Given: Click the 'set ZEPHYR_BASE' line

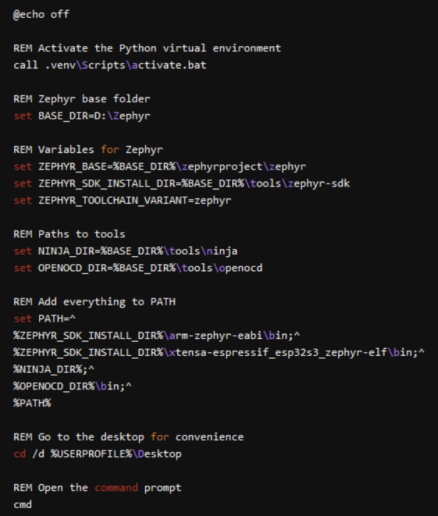Looking at the screenshot, I should (x=160, y=167).
